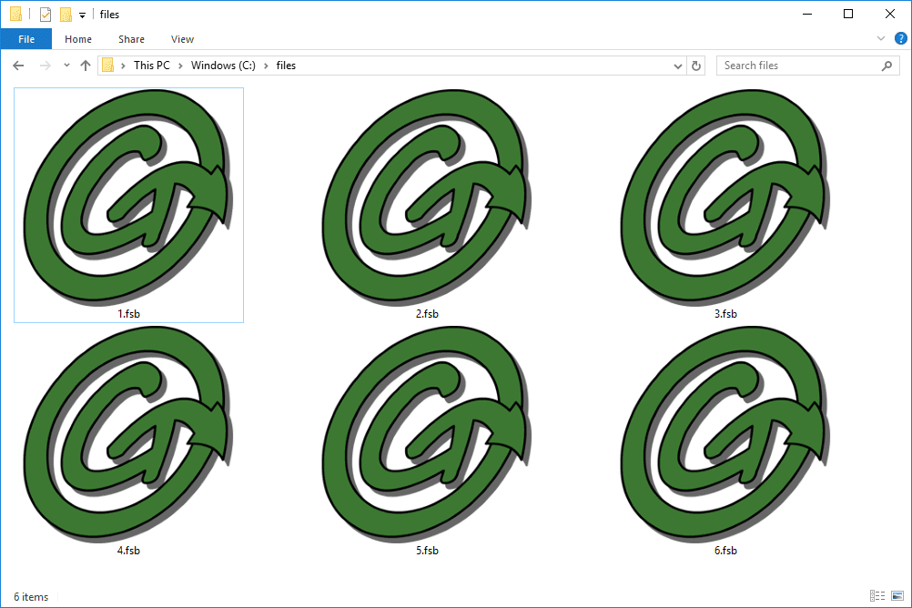Switch to Details view layout
Viewport: 912px width, 608px height.
click(x=877, y=596)
